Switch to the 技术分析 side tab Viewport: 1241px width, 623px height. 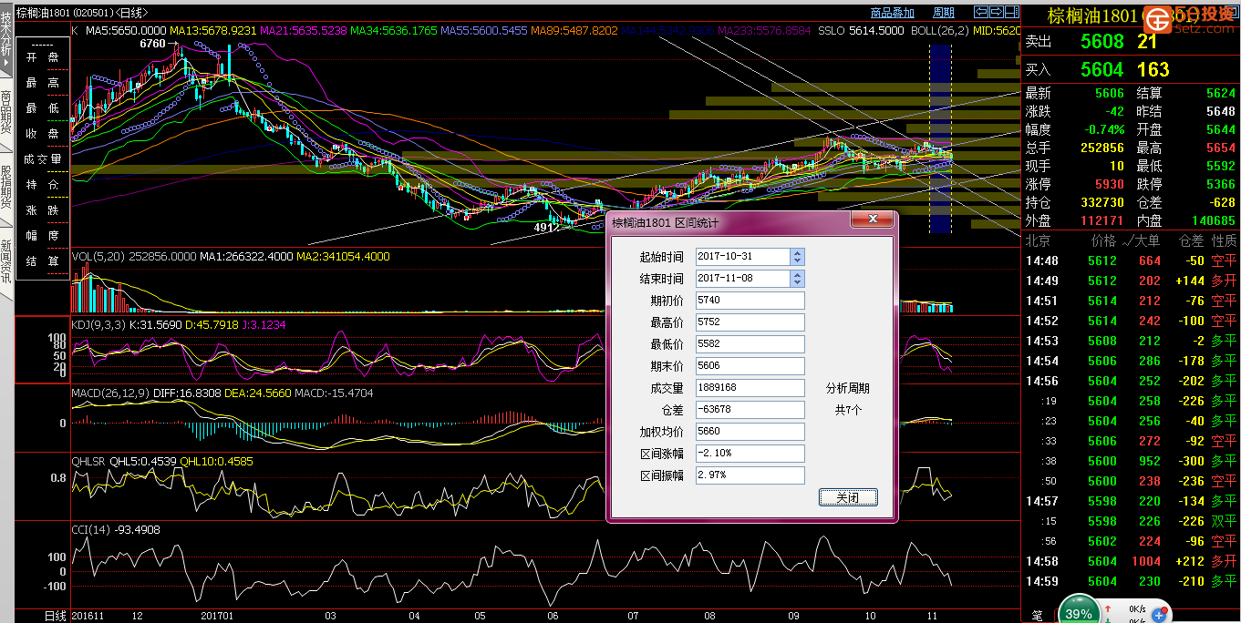tap(6, 40)
